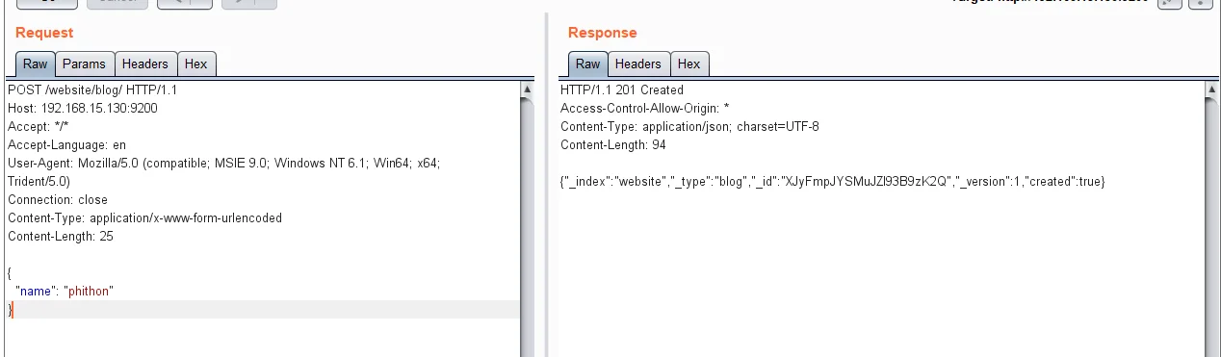The height and width of the screenshot is (357, 1221).
Task: Click the response JSON body line
Action: (x=832, y=181)
